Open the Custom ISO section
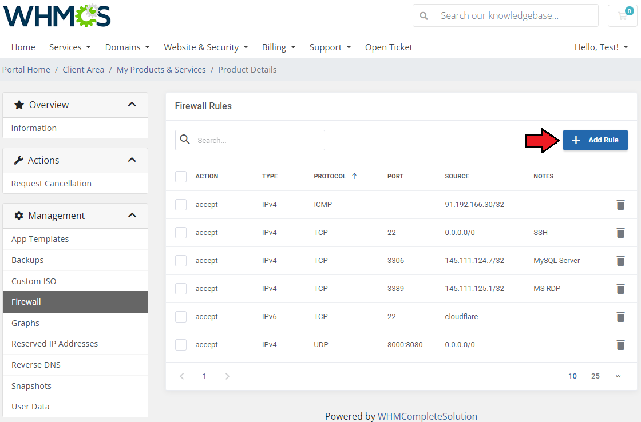Viewport: 641px width, 422px height. tap(75, 281)
